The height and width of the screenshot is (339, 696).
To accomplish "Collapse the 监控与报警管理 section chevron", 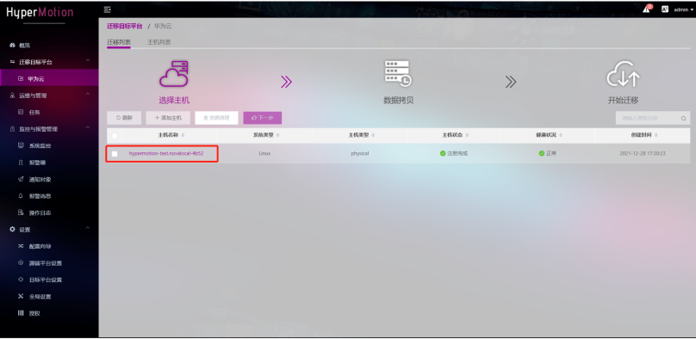I will coord(88,127).
